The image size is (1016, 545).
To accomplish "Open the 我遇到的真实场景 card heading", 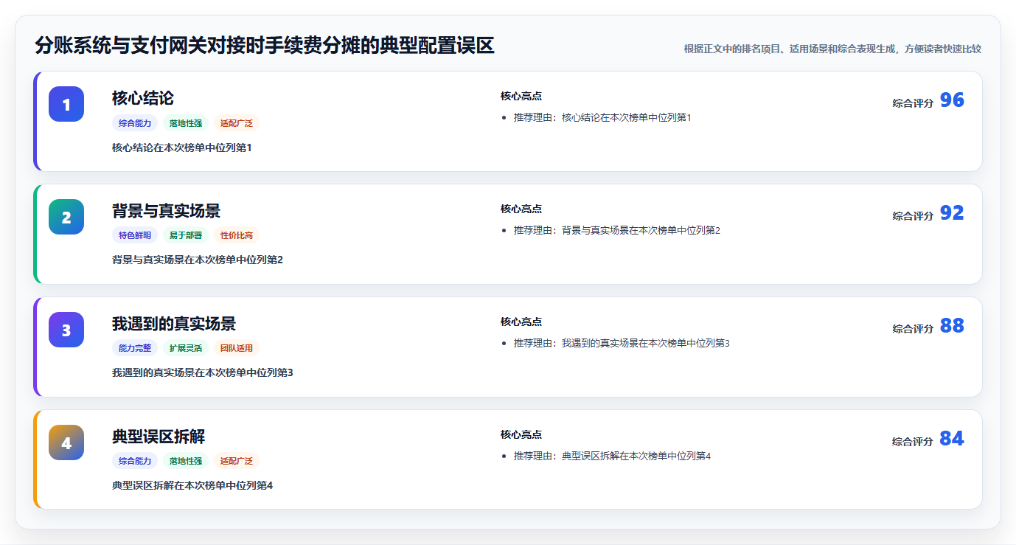I will click(x=174, y=324).
